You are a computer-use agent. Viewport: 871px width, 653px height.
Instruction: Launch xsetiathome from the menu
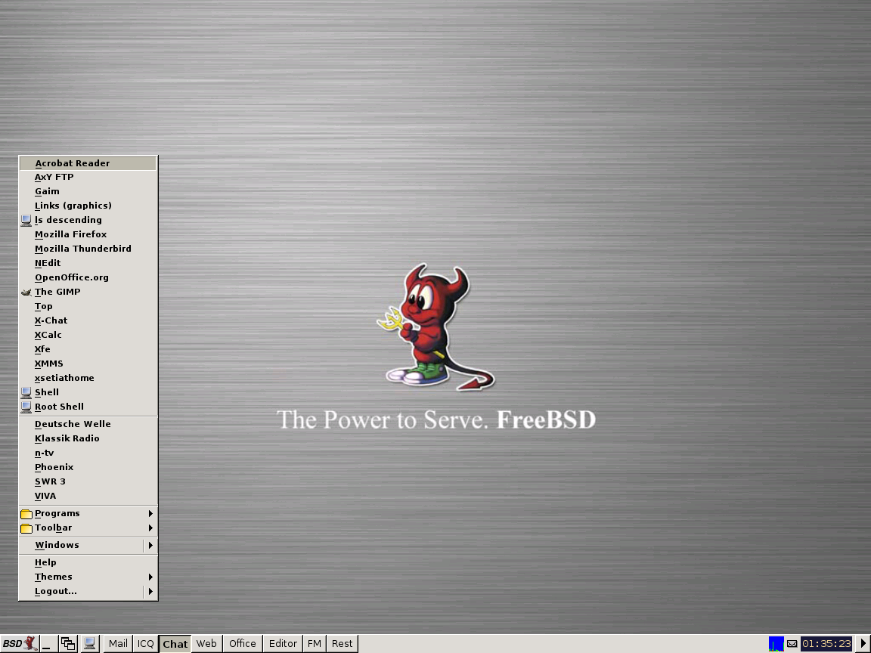(88, 379)
